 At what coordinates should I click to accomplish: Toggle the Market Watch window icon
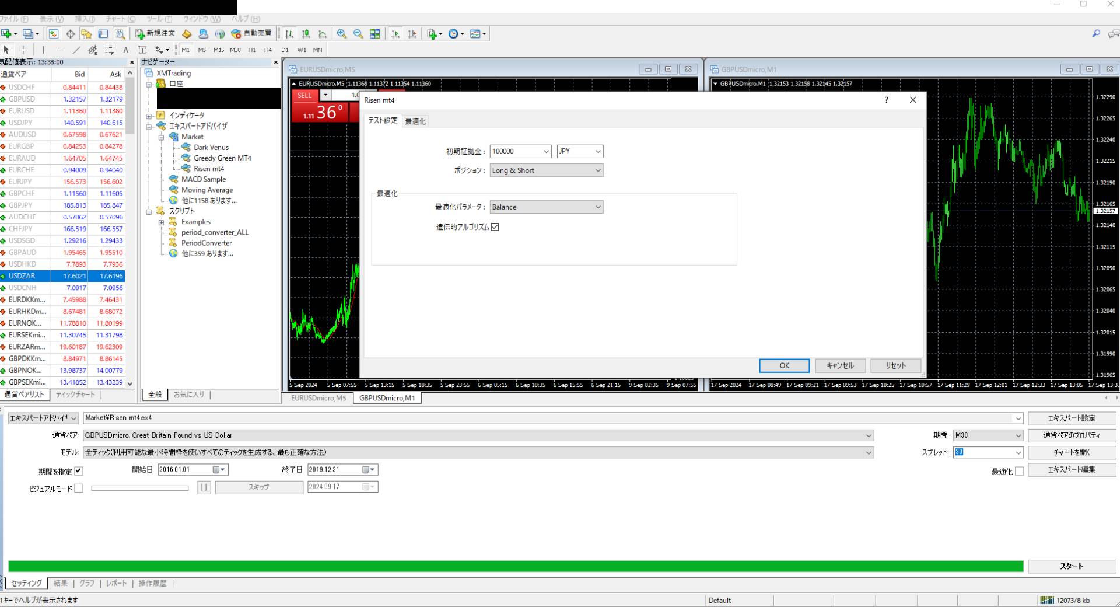53,34
